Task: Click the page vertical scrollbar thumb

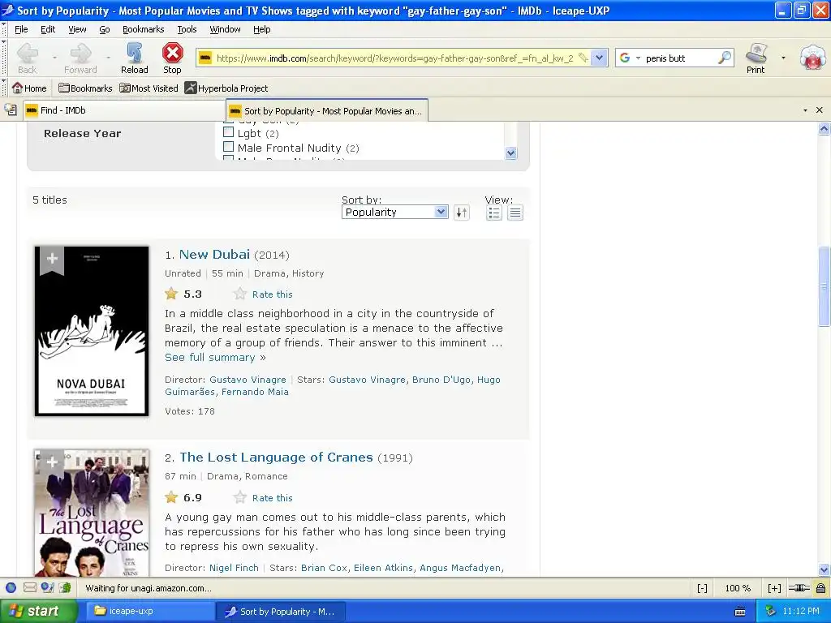Action: click(824, 286)
